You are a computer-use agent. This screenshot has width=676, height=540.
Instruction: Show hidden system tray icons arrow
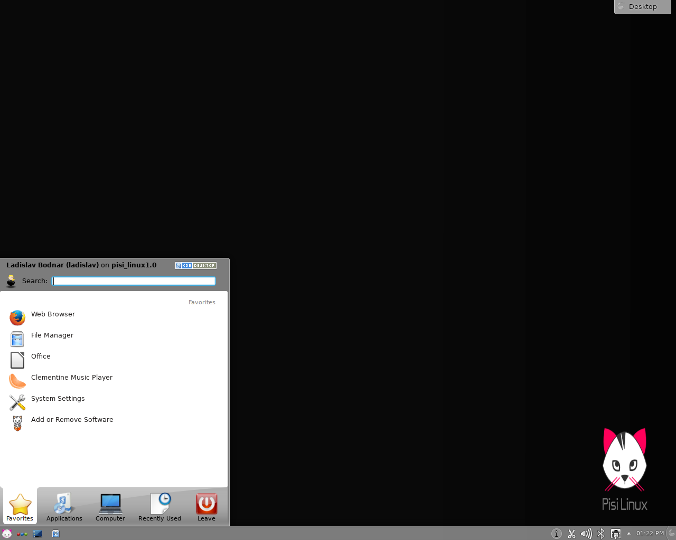pyautogui.click(x=628, y=533)
